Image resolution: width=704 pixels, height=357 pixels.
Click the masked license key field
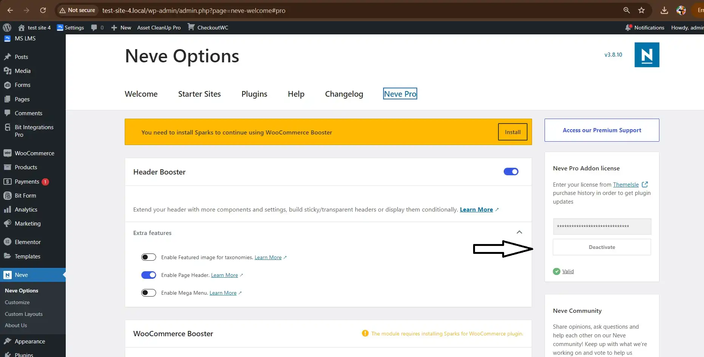coord(602,226)
